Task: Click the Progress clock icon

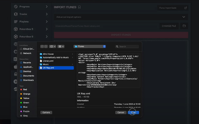Action: point(16,7)
